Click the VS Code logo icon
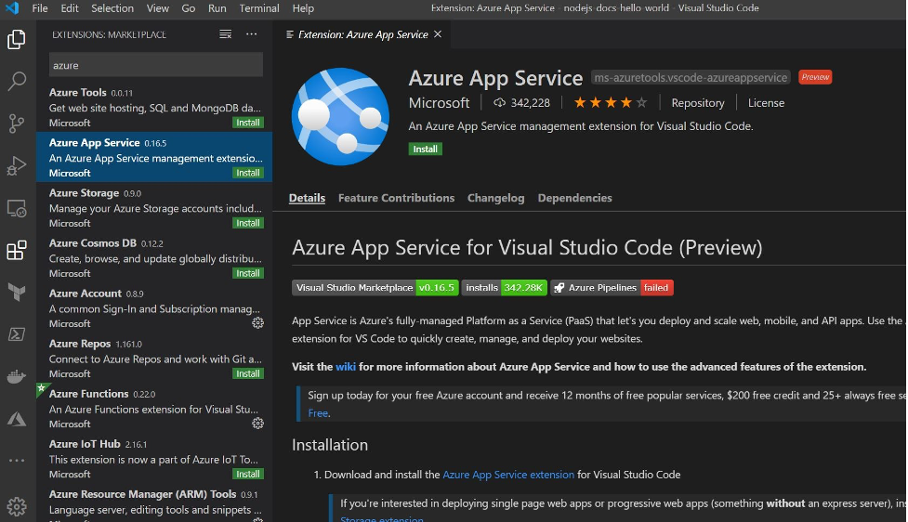The image size is (908, 522). click(x=11, y=8)
